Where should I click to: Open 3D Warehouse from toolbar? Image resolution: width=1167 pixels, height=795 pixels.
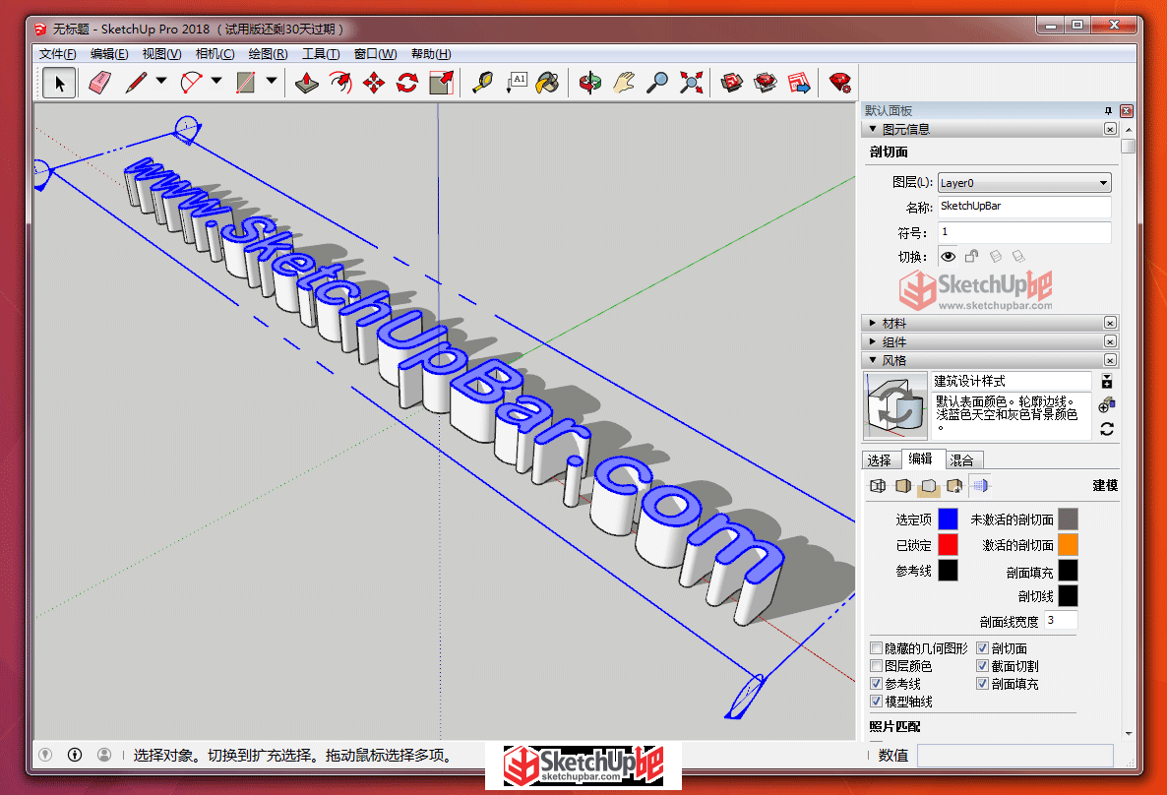pyautogui.click(x=732, y=83)
